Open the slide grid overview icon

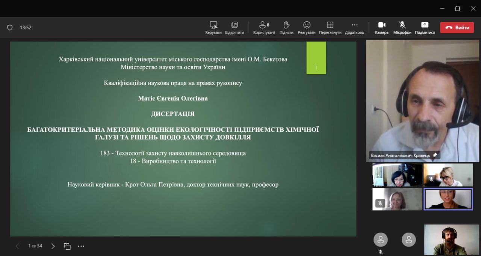pyautogui.click(x=67, y=246)
